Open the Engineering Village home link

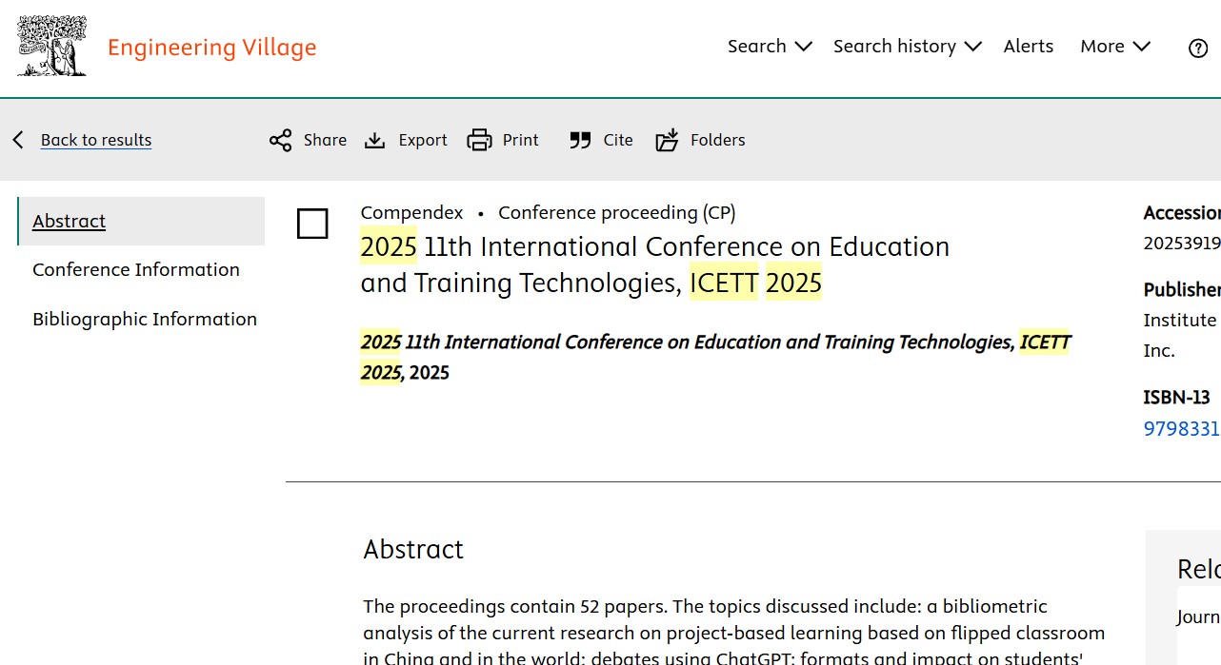(x=211, y=48)
